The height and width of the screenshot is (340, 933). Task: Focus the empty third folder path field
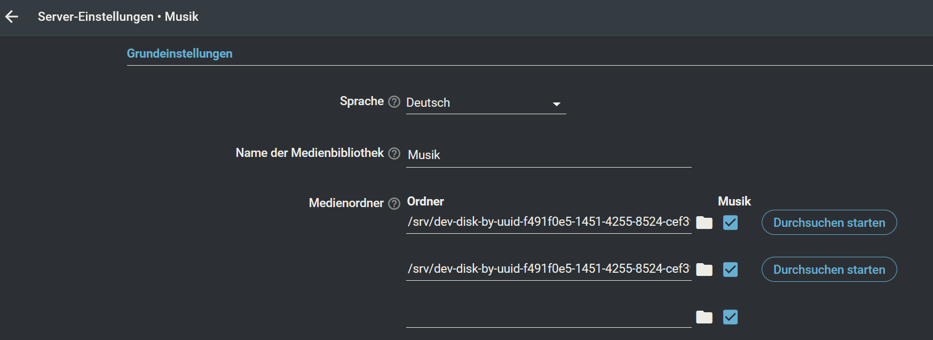[548, 317]
